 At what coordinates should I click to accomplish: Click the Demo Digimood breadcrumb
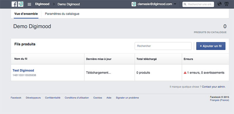[69, 4]
